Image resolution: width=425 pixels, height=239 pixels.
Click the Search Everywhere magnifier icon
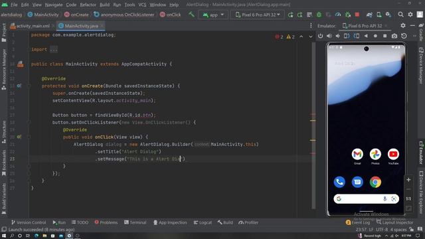click(x=400, y=15)
